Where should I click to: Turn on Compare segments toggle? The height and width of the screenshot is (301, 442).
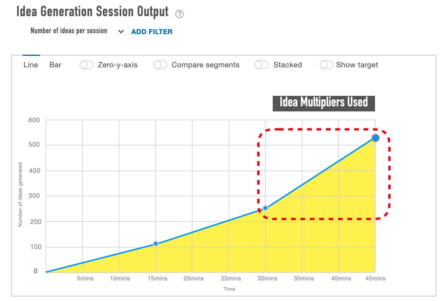click(160, 65)
